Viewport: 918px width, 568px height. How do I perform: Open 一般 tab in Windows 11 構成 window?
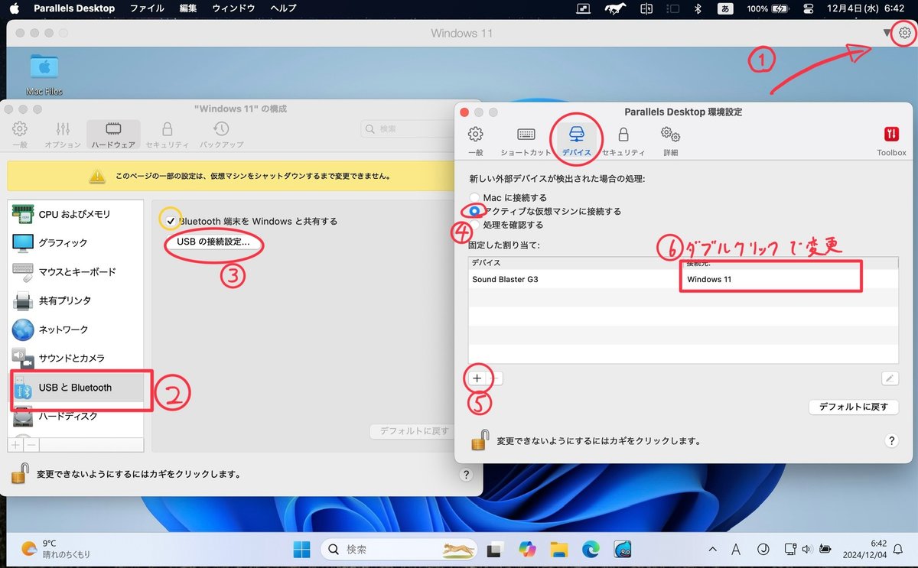click(20, 135)
